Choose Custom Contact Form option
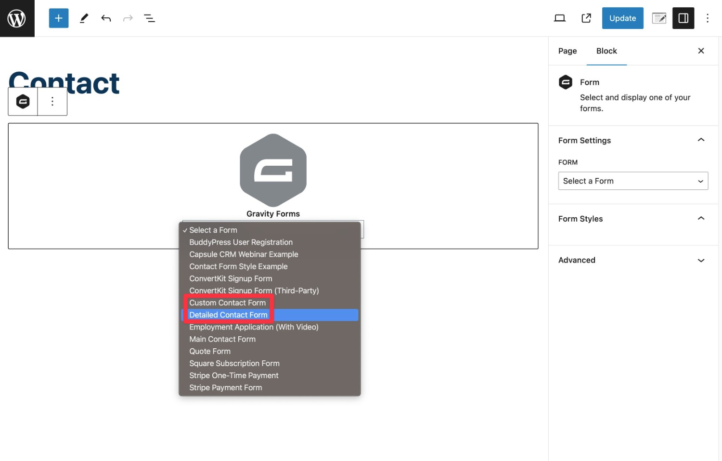Viewport: 722px width, 461px height. pyautogui.click(x=270, y=303)
